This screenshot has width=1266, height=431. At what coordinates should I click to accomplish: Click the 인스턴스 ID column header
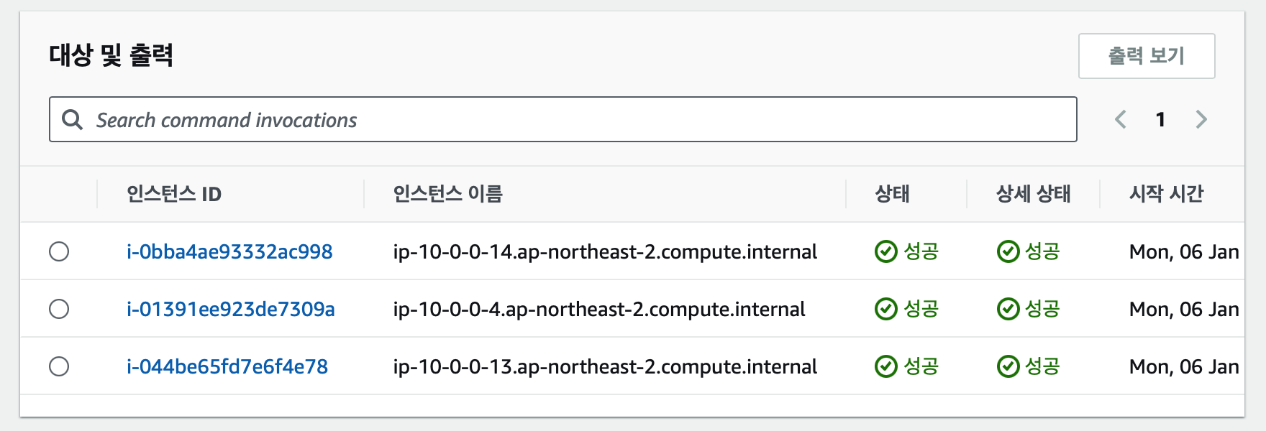tap(174, 194)
